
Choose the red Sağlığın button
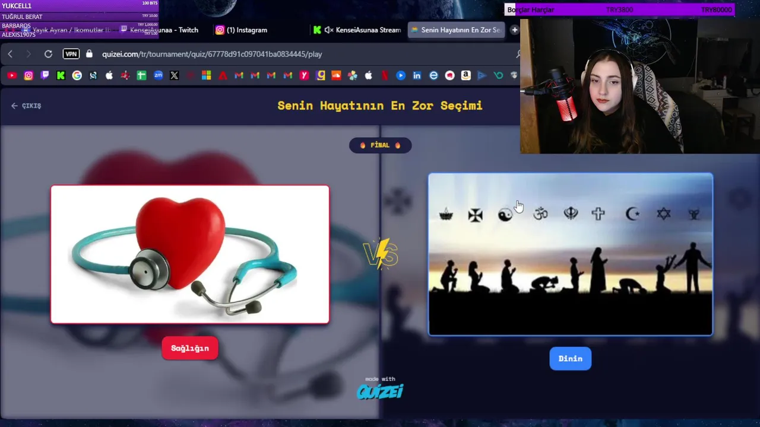(x=190, y=348)
